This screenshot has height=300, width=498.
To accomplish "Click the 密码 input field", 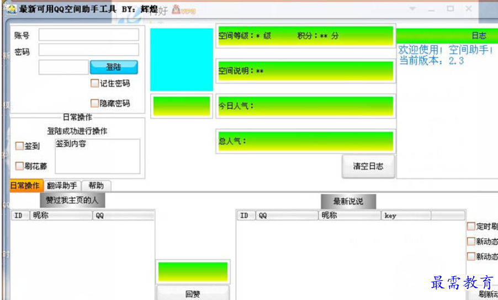I will click(x=88, y=50).
